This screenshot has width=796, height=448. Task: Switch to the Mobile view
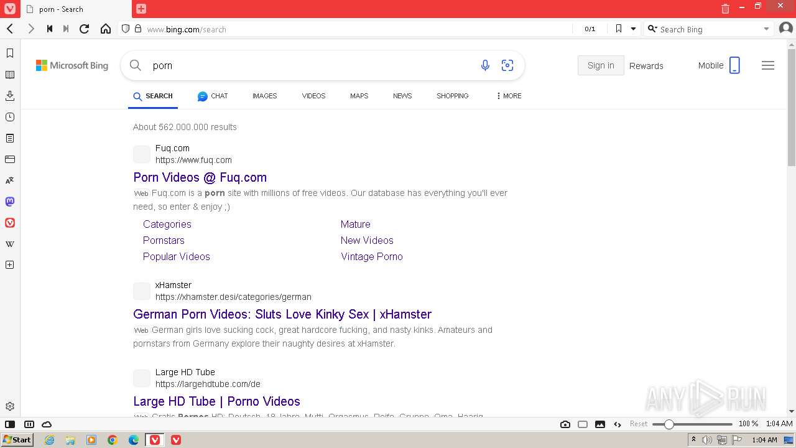click(x=719, y=65)
